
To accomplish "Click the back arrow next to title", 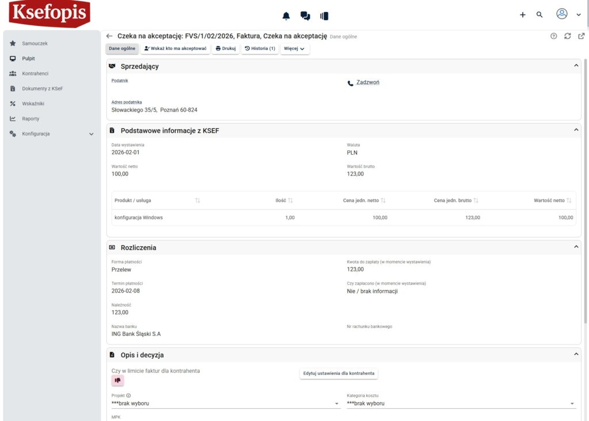I will [109, 36].
